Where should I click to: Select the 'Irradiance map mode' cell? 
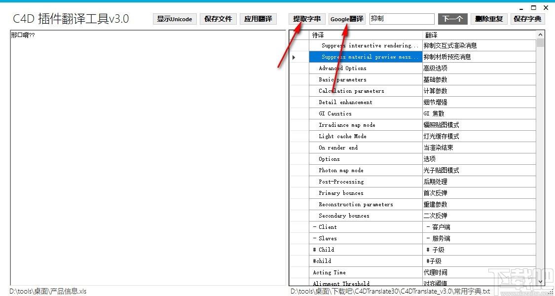366,125
